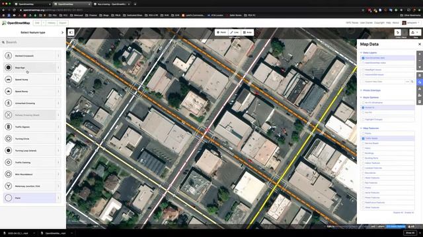423x237 pixels.
Task: Toggle the Map Data pane icon
Action: [420, 82]
